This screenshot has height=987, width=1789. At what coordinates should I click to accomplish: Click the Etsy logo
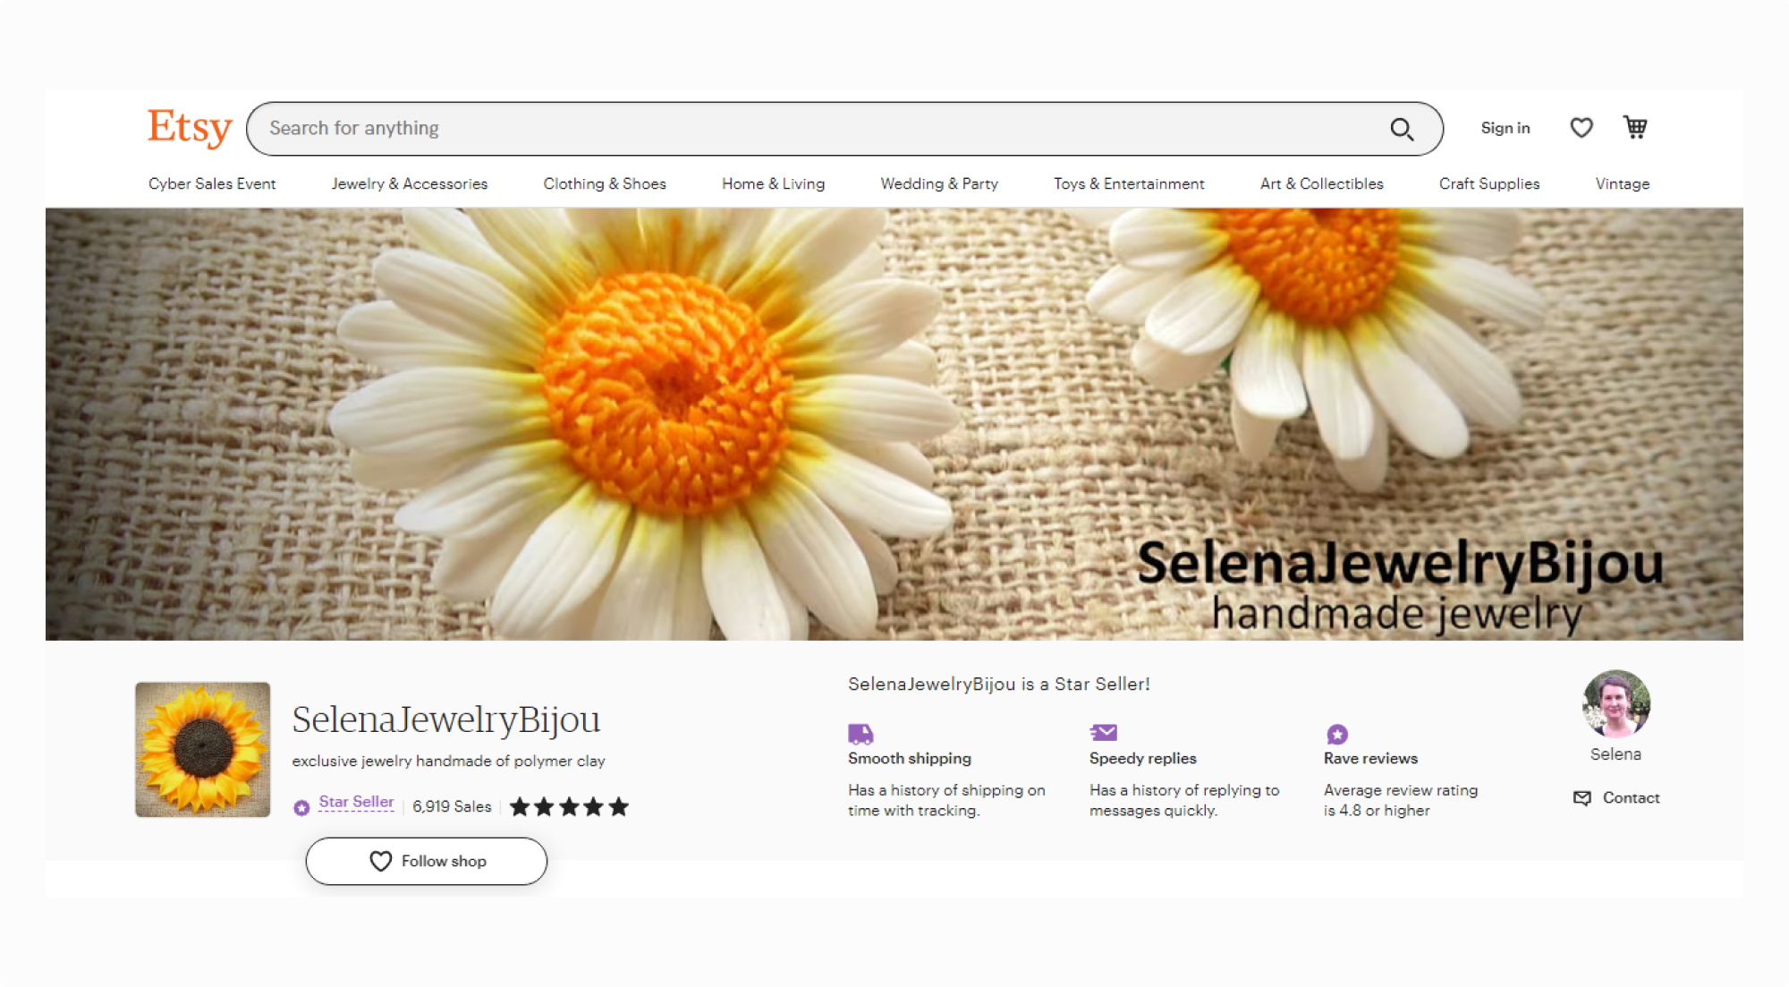click(x=190, y=127)
